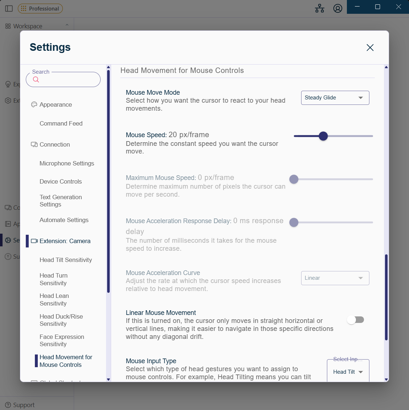The image size is (409, 410).
Task: Maximize the application window
Action: (x=377, y=7)
